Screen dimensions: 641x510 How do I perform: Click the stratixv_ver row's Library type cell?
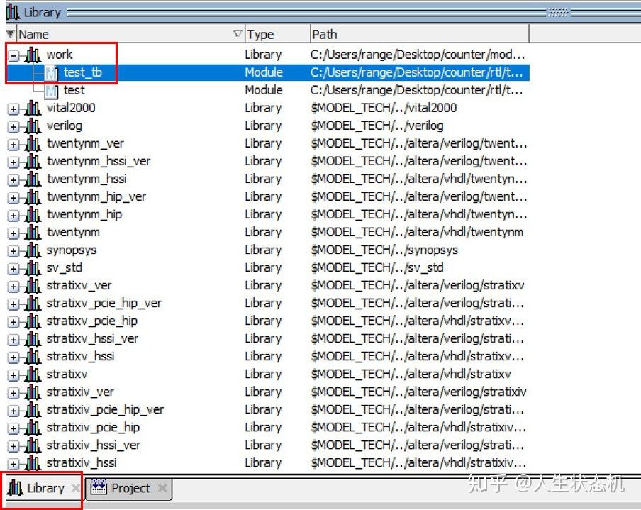[263, 285]
